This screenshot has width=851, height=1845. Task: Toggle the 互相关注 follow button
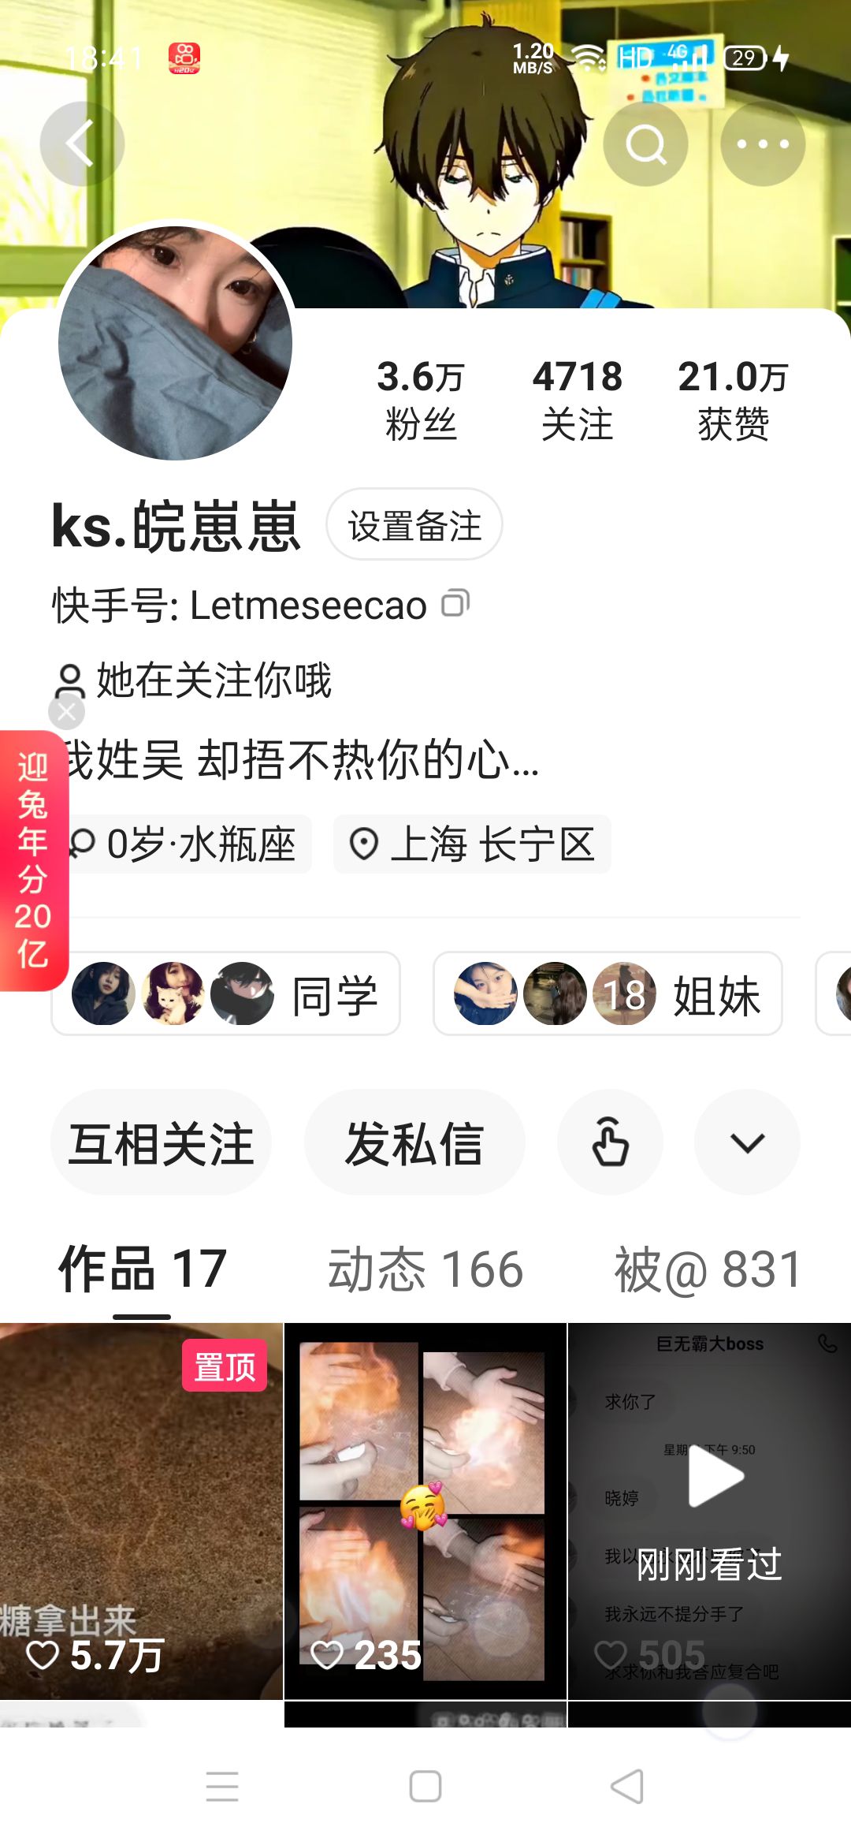[161, 1142]
